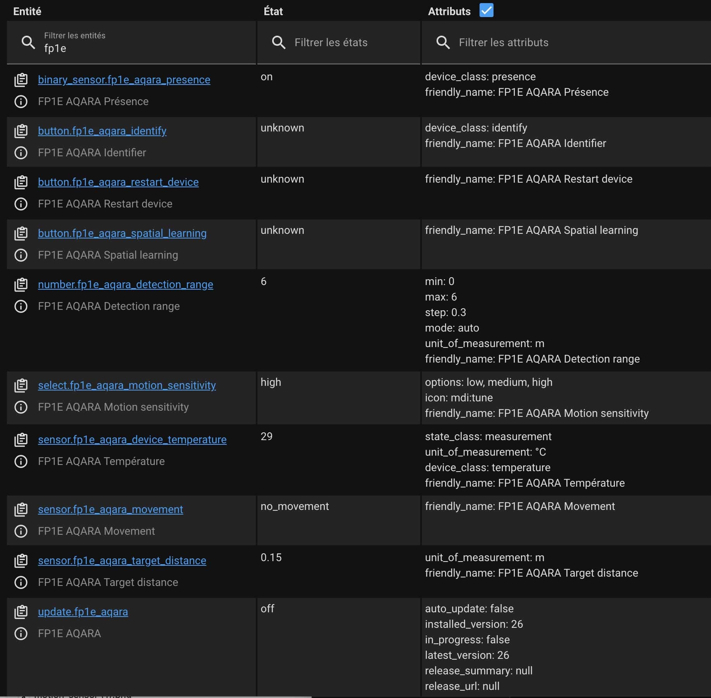Open select.fp1e_aqara_motion_sensitivity link

point(127,385)
